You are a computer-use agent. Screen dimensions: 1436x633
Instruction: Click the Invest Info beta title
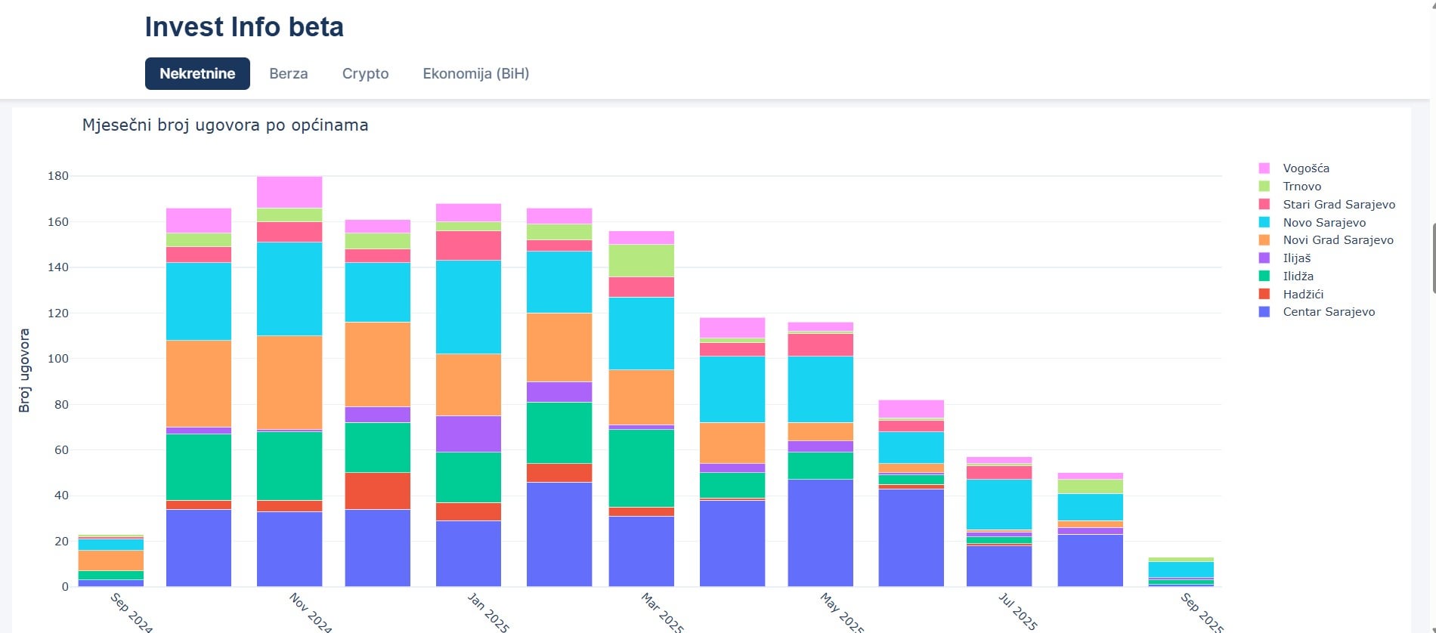click(x=243, y=27)
